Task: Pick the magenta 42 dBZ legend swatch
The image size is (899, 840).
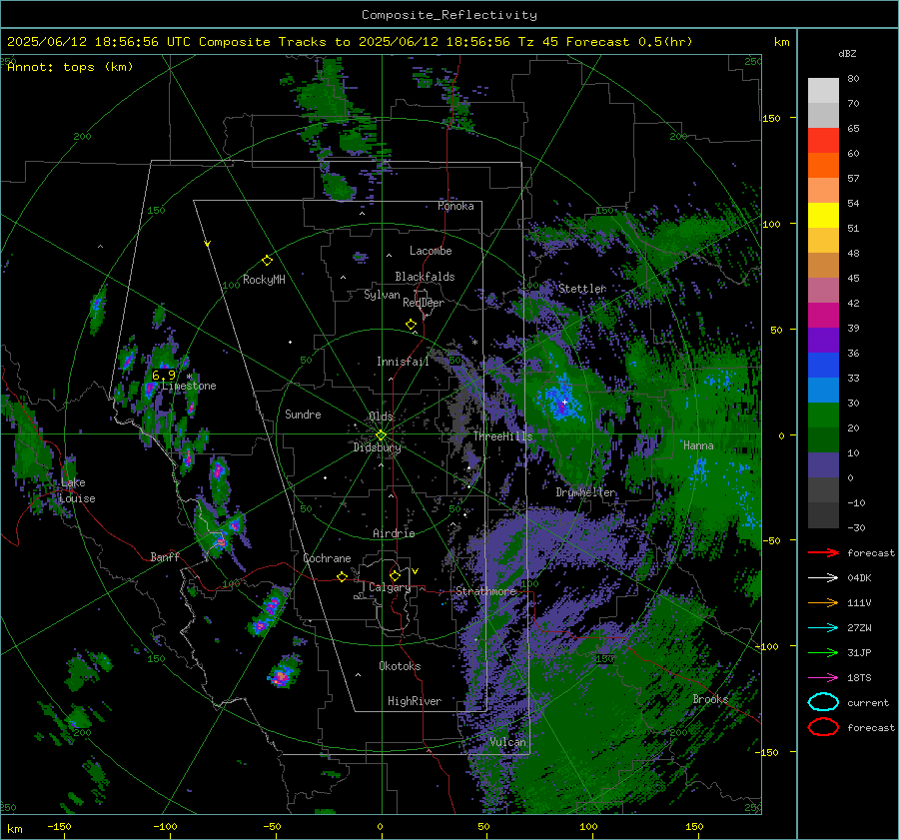Action: pos(823,315)
